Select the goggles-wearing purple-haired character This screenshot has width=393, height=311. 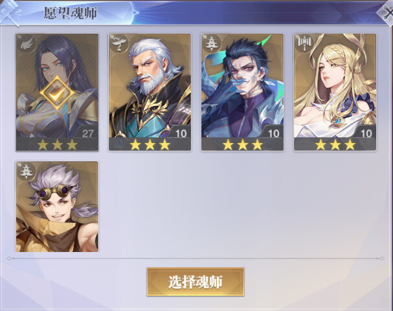57,207
